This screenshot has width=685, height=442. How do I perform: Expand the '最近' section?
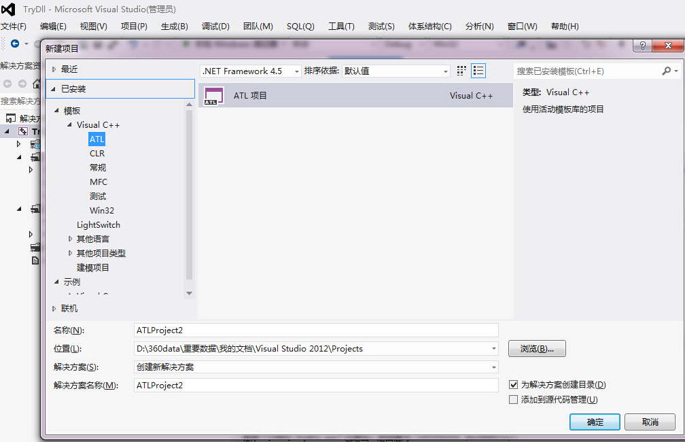pyautogui.click(x=54, y=69)
